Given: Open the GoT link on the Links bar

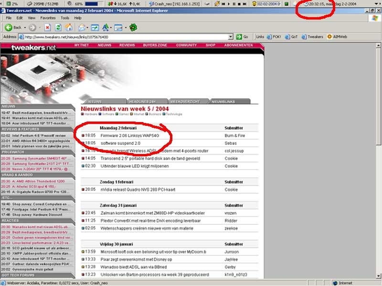Looking at the screenshot, I should (291, 37).
